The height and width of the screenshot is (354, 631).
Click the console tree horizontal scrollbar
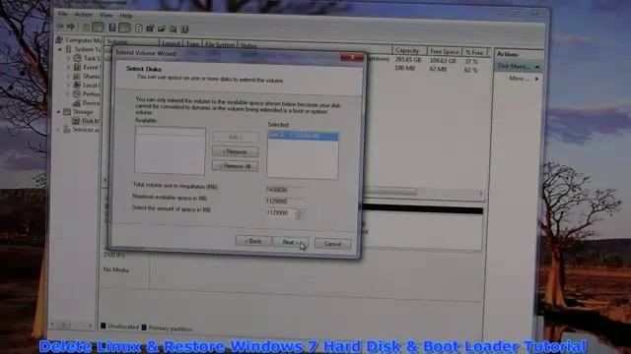click(x=72, y=324)
